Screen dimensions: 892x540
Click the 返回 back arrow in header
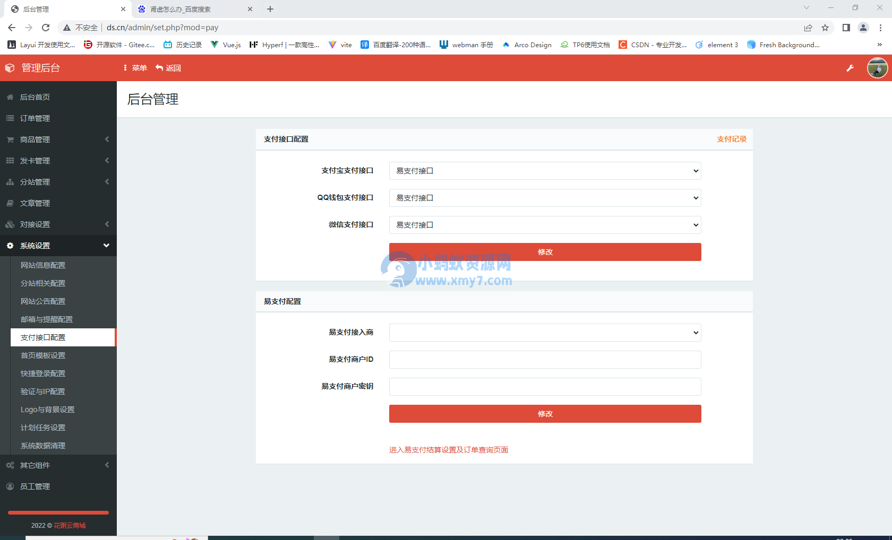[168, 68]
